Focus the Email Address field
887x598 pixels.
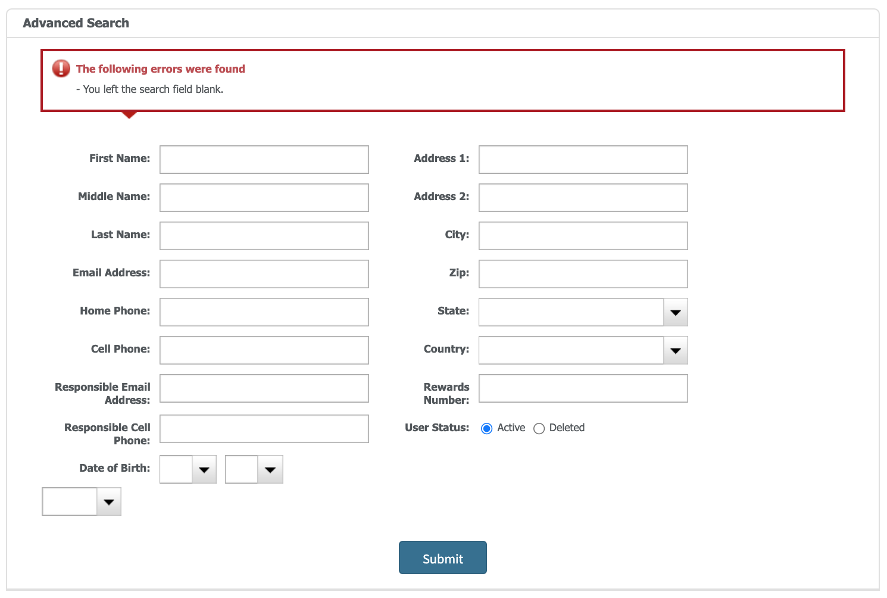point(264,274)
